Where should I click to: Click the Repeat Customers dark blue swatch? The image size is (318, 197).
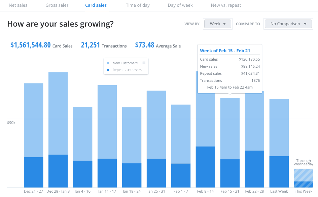pos(108,70)
